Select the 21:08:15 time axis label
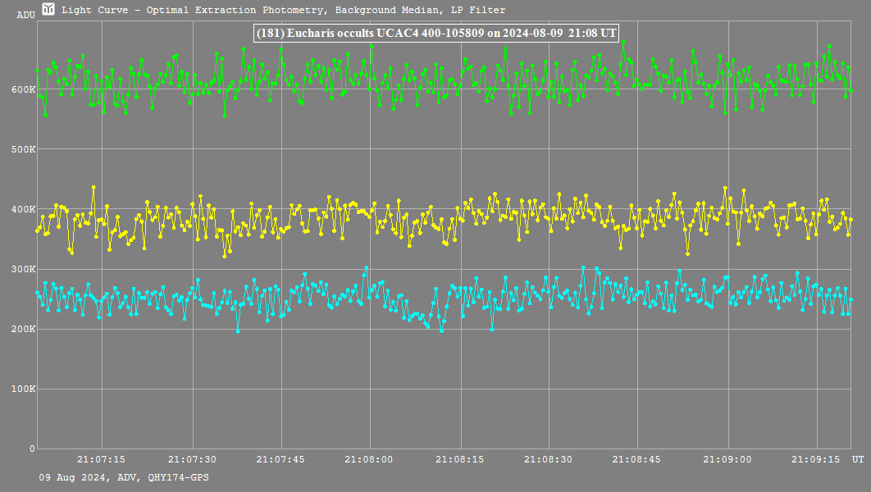The height and width of the screenshot is (492, 871). pos(459,460)
